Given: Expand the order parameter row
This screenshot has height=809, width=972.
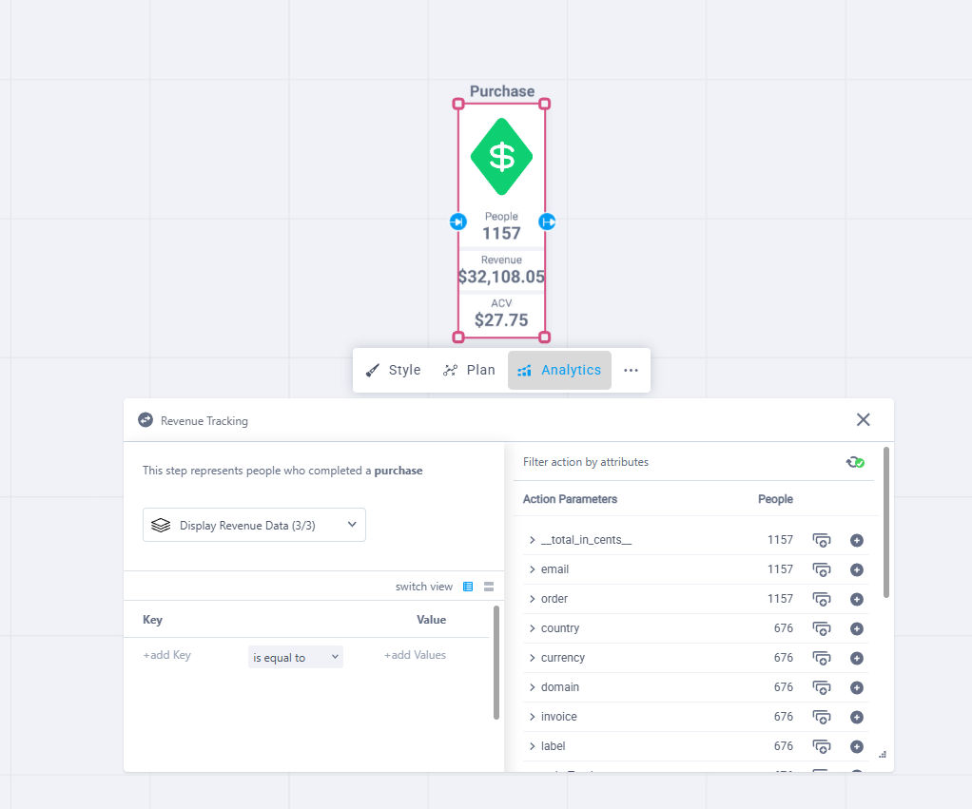Looking at the screenshot, I should (x=532, y=599).
